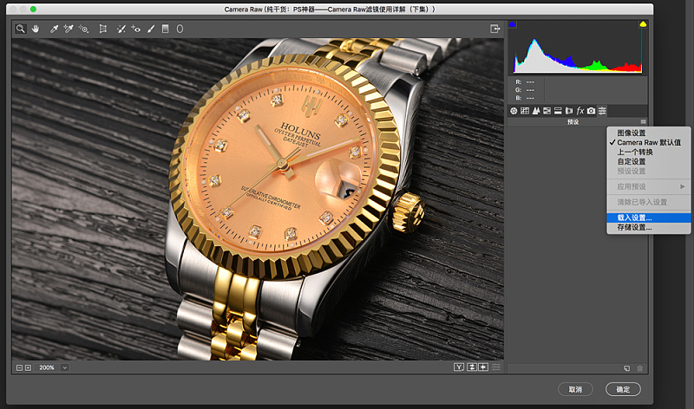Toggle full screen mode icon
Image resolution: width=694 pixels, height=409 pixels.
(x=494, y=29)
